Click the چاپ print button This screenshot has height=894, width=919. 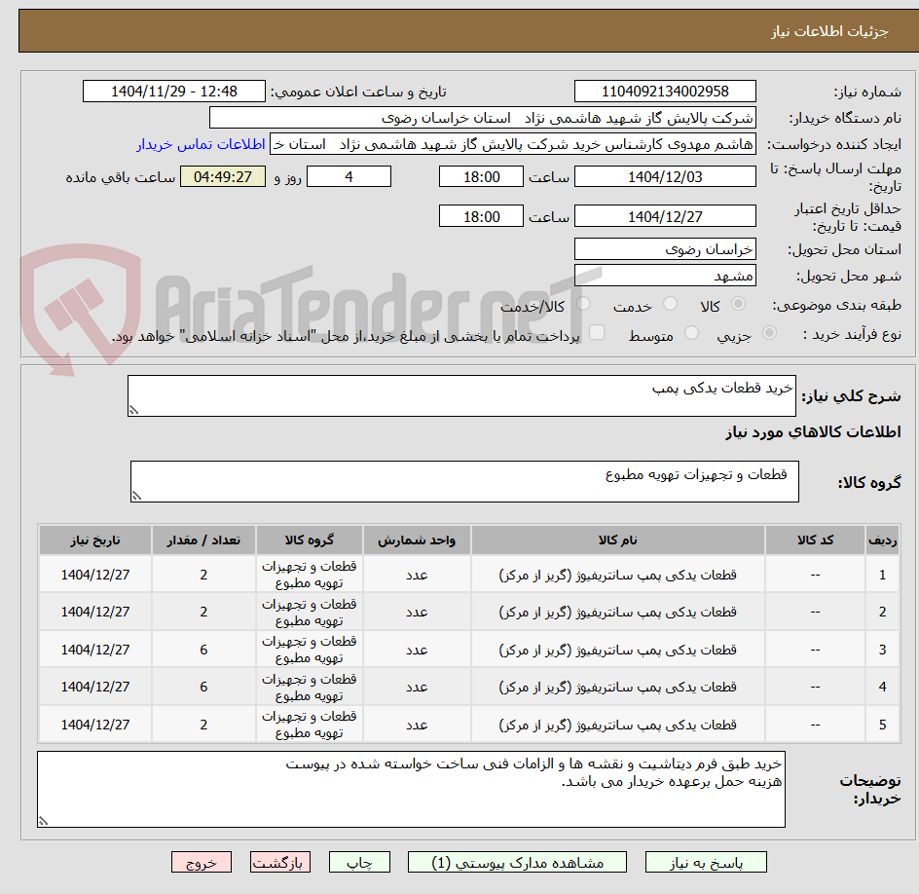pos(359,862)
